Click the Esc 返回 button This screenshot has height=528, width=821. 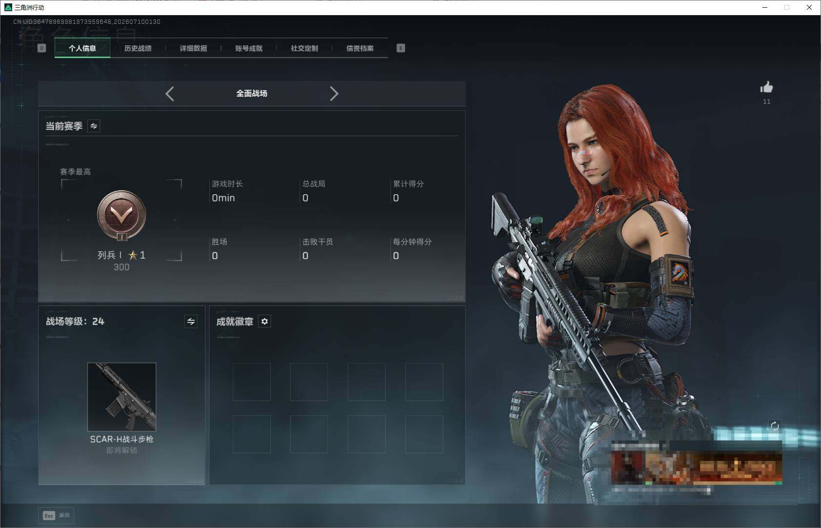tap(57, 515)
